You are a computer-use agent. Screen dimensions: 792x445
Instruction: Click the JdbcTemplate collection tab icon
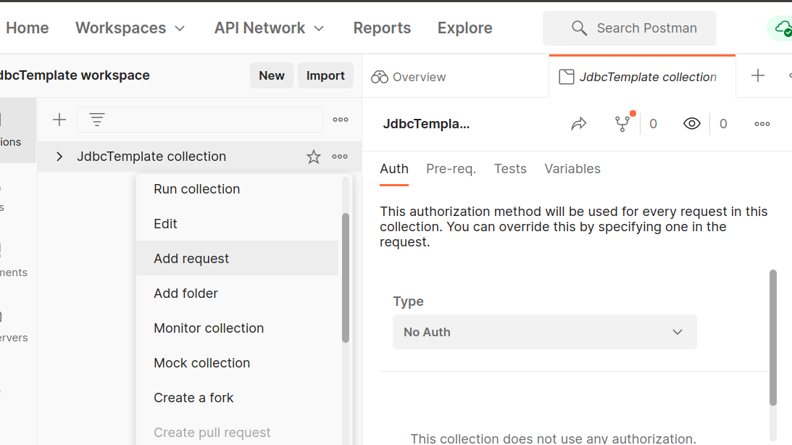pos(567,77)
